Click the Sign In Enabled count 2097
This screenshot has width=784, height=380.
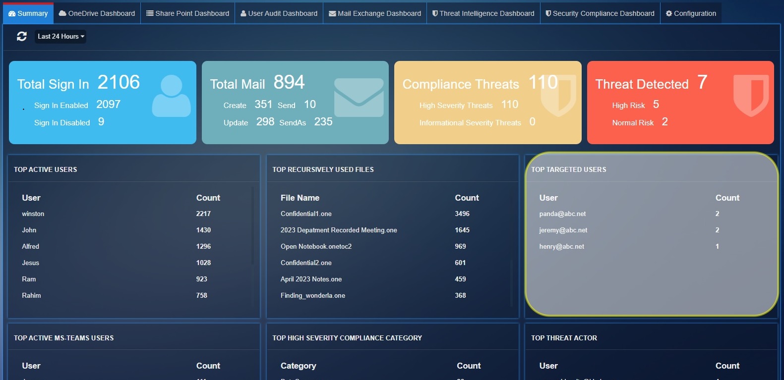pos(109,105)
